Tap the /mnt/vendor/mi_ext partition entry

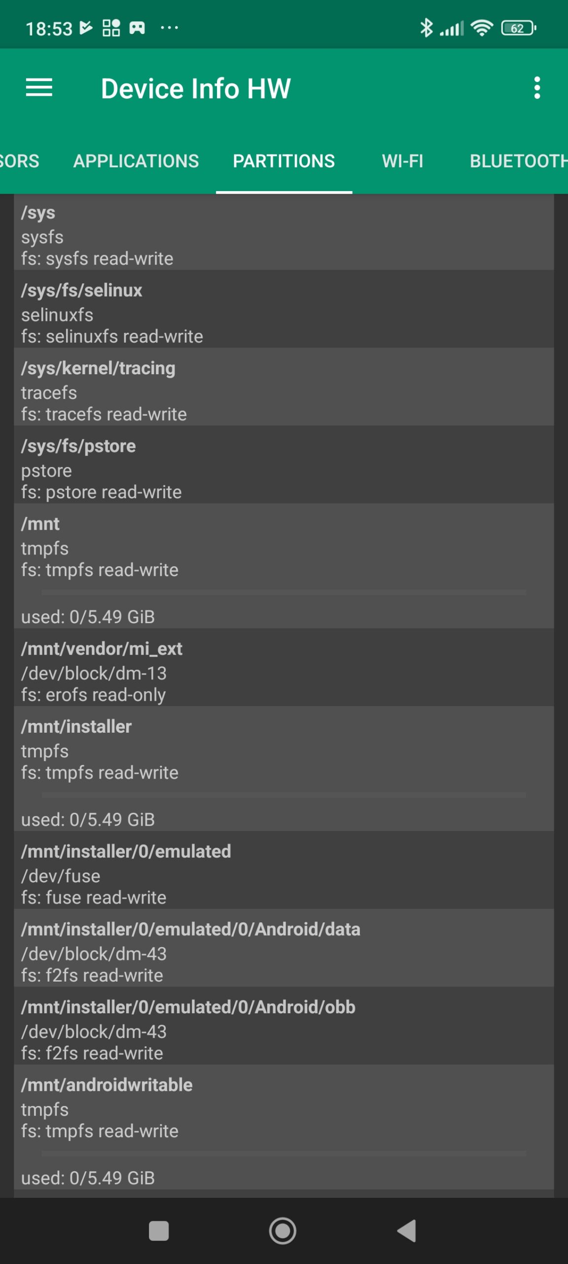point(284,671)
